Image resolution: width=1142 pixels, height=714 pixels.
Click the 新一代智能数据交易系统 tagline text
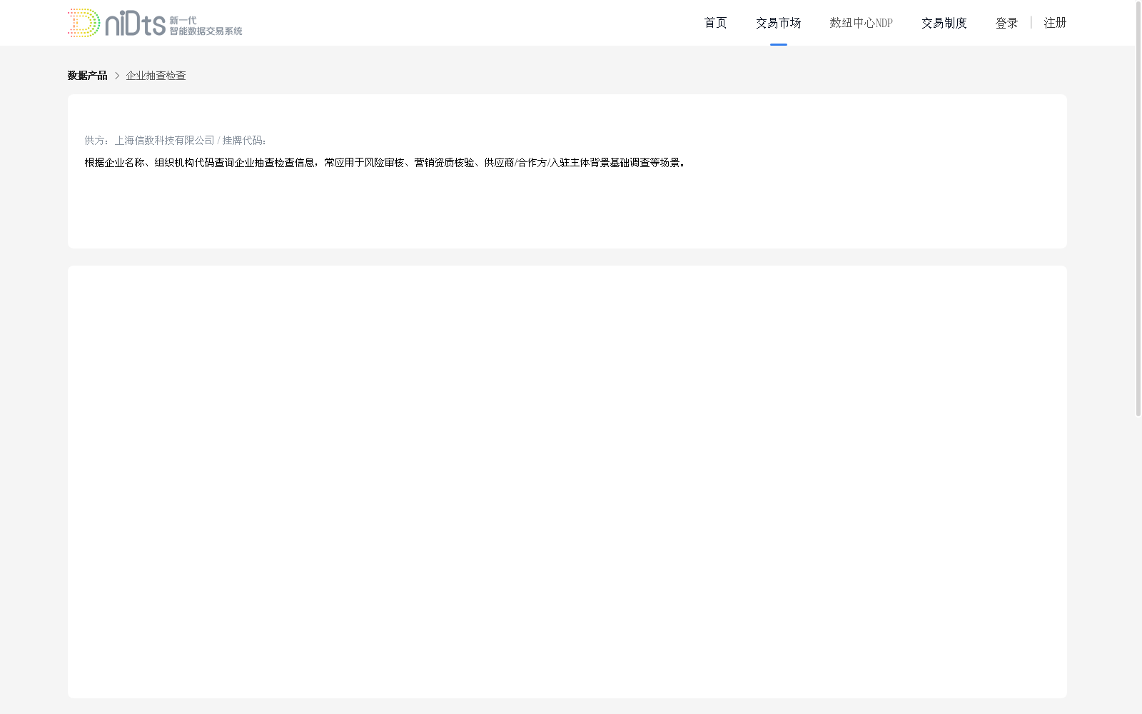pyautogui.click(x=206, y=26)
